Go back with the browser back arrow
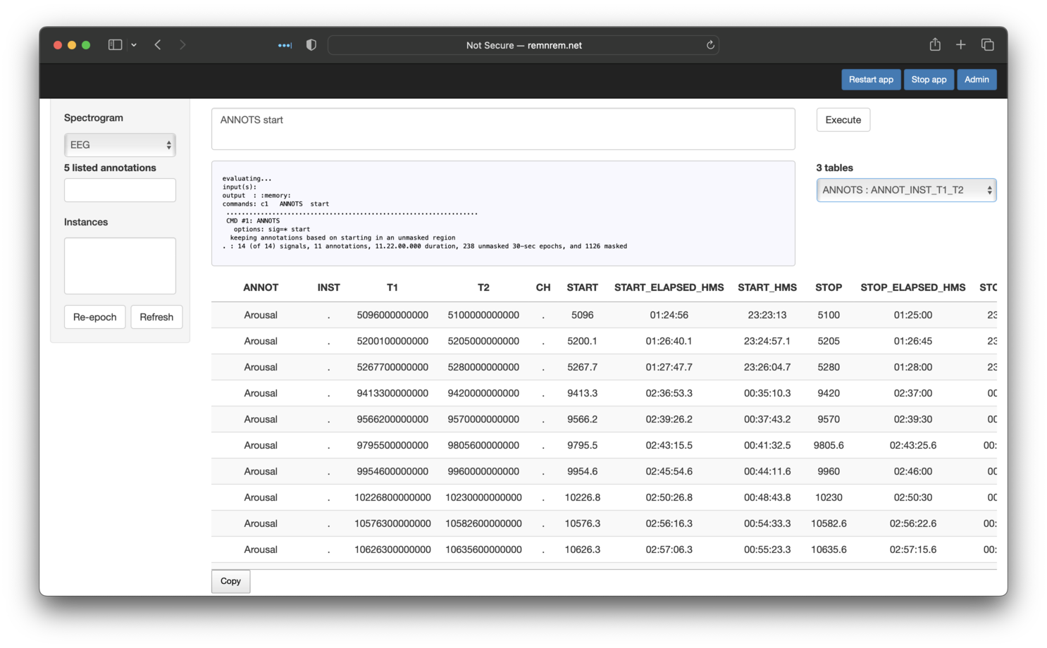This screenshot has height=648, width=1047. tap(158, 45)
